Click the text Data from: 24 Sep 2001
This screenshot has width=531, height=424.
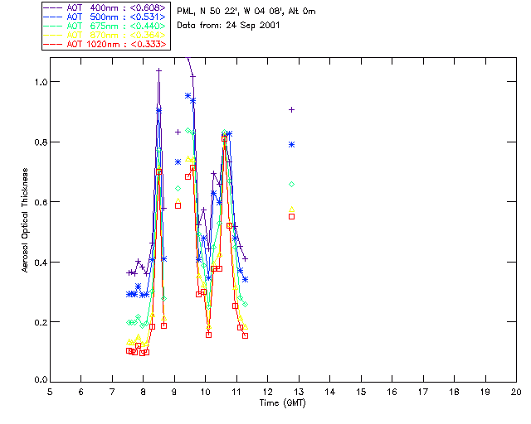pyautogui.click(x=228, y=26)
